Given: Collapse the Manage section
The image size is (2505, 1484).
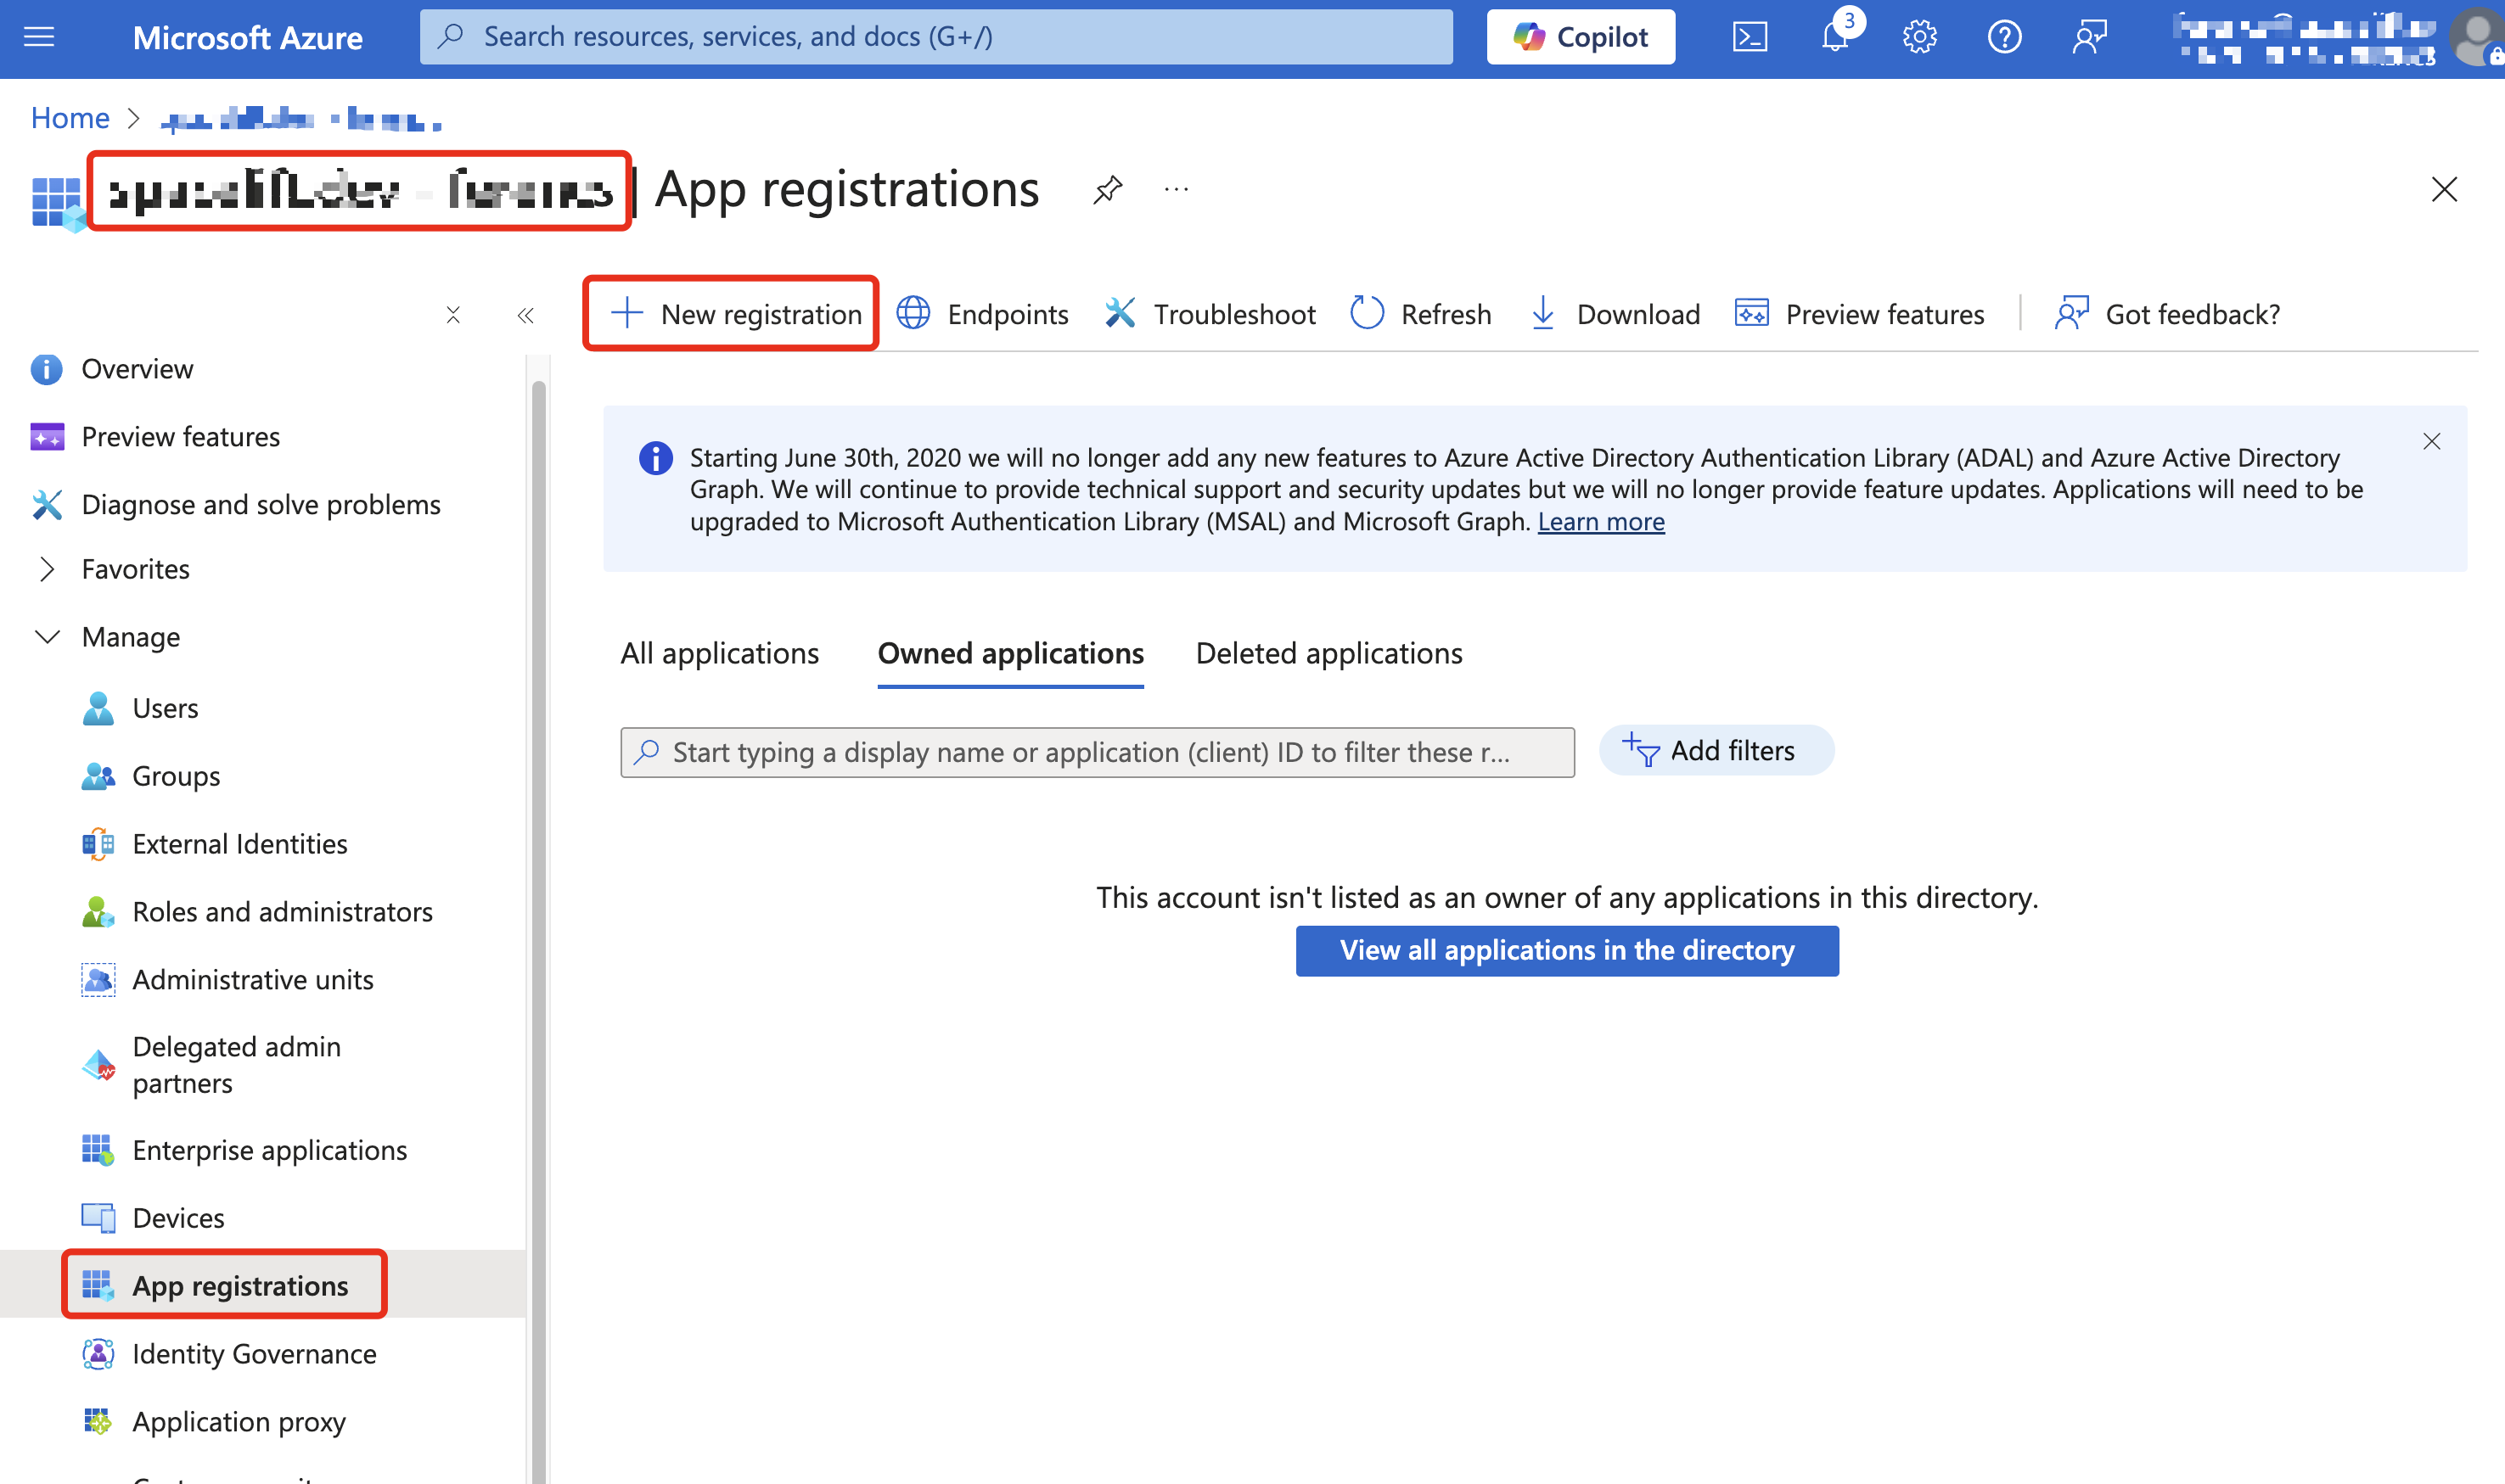Looking at the screenshot, I should point(47,637).
